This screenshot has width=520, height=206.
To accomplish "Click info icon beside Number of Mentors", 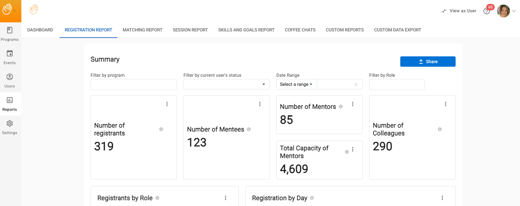I will tap(341, 107).
